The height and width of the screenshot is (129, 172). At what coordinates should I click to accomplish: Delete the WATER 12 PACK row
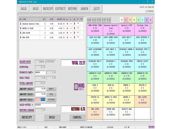point(21,28)
